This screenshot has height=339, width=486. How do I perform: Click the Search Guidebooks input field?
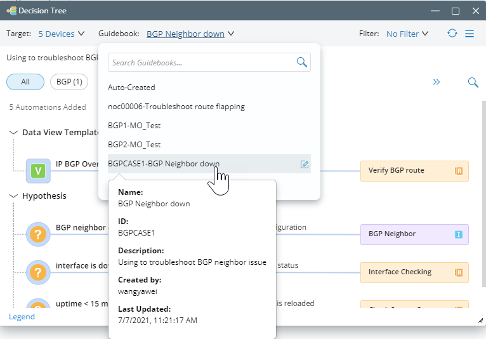point(201,62)
